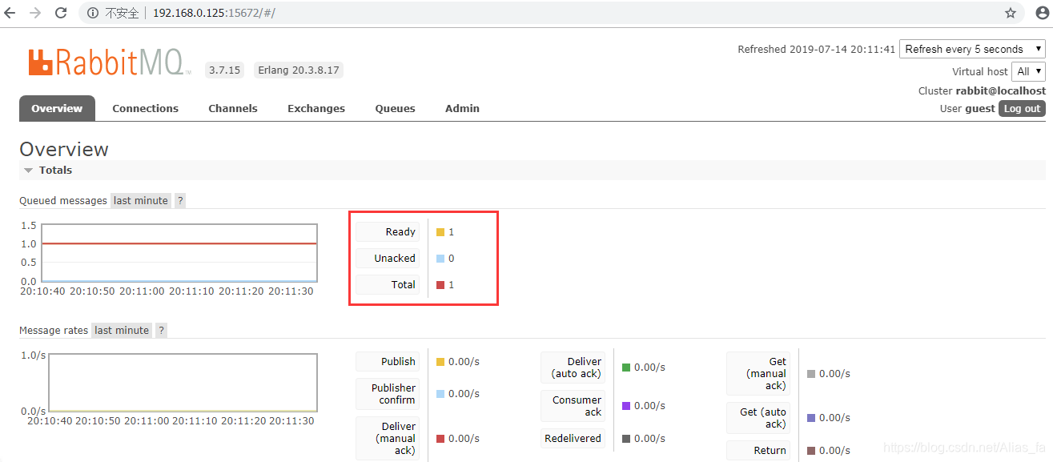
Task: Click the Get (manual ack) label
Action: click(x=758, y=374)
